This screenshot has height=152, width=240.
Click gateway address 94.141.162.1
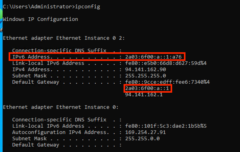pyautogui.click(x=144, y=95)
